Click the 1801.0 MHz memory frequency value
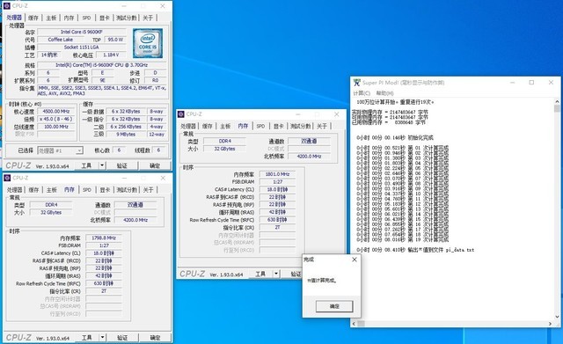This screenshot has width=563, height=344. (277, 174)
